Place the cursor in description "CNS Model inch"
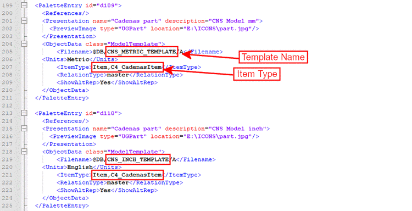This screenshot has height=211, width=412. 237,129
